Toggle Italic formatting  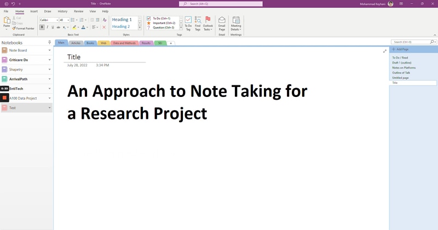(x=47, y=27)
